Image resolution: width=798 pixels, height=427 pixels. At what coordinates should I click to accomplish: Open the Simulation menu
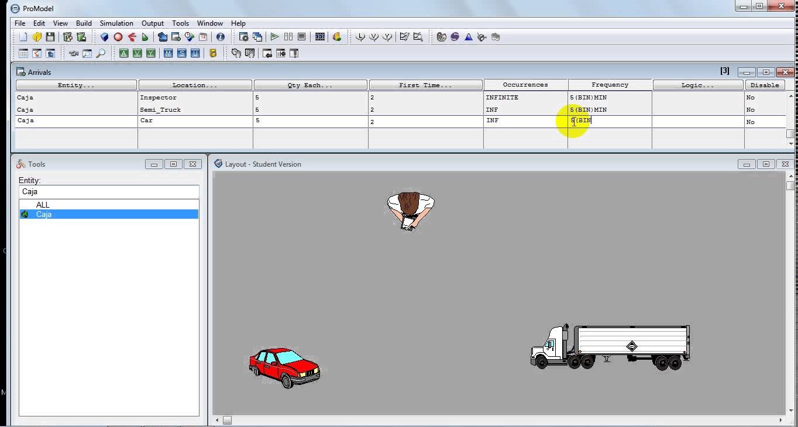click(x=116, y=23)
